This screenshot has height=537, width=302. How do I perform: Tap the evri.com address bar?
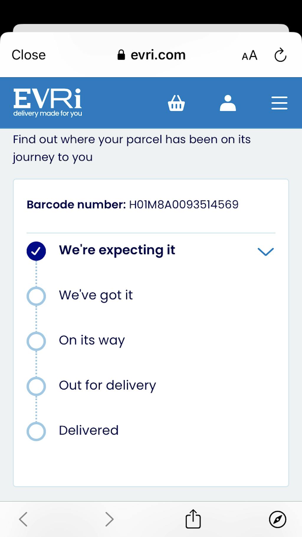pyautogui.click(x=152, y=55)
